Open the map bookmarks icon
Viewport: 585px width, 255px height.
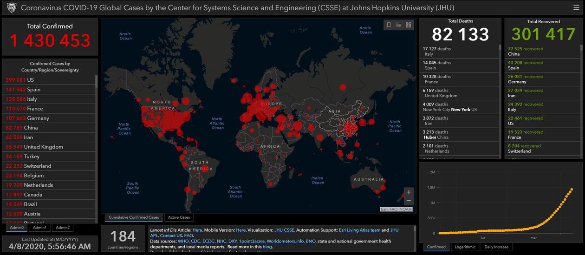point(389,25)
